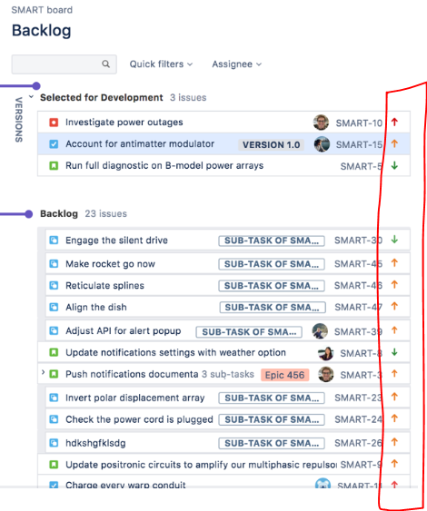Click the 3 sub-tasks text
This screenshot has width=427, height=511.
[228, 374]
